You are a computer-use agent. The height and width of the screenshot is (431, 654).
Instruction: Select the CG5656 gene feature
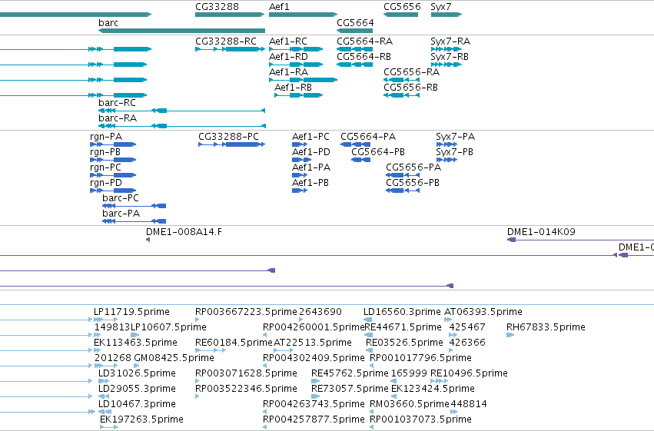pyautogui.click(x=401, y=15)
